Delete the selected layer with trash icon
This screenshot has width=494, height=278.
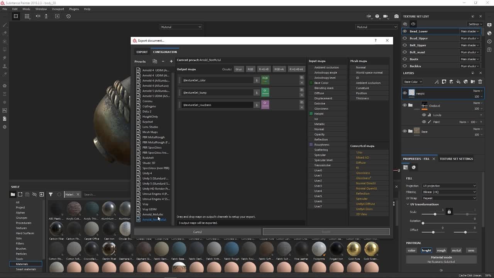tap(480, 82)
